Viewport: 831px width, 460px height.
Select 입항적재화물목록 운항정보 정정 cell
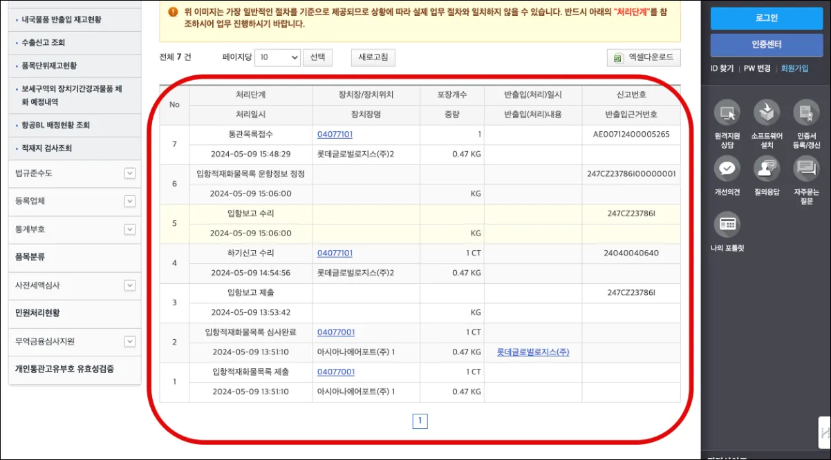(250, 174)
